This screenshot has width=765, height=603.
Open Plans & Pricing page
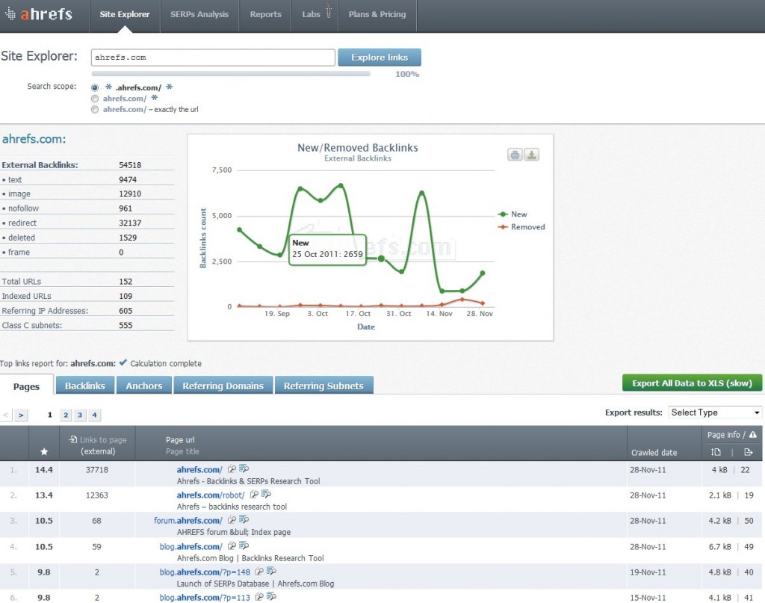pos(377,15)
